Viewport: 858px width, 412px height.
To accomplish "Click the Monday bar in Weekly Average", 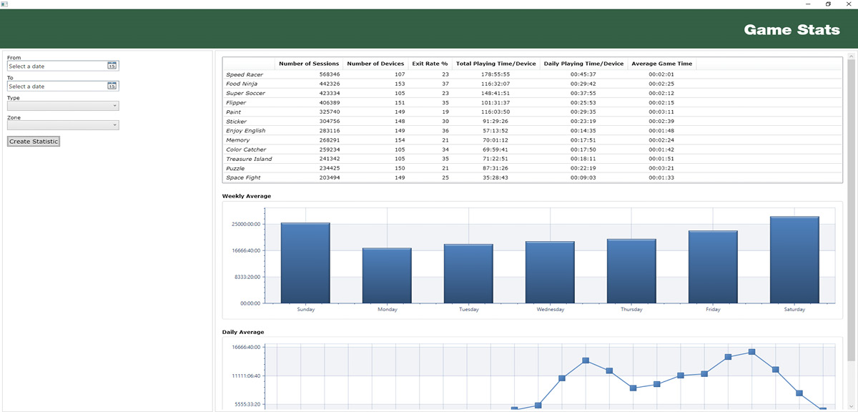I will pos(387,275).
